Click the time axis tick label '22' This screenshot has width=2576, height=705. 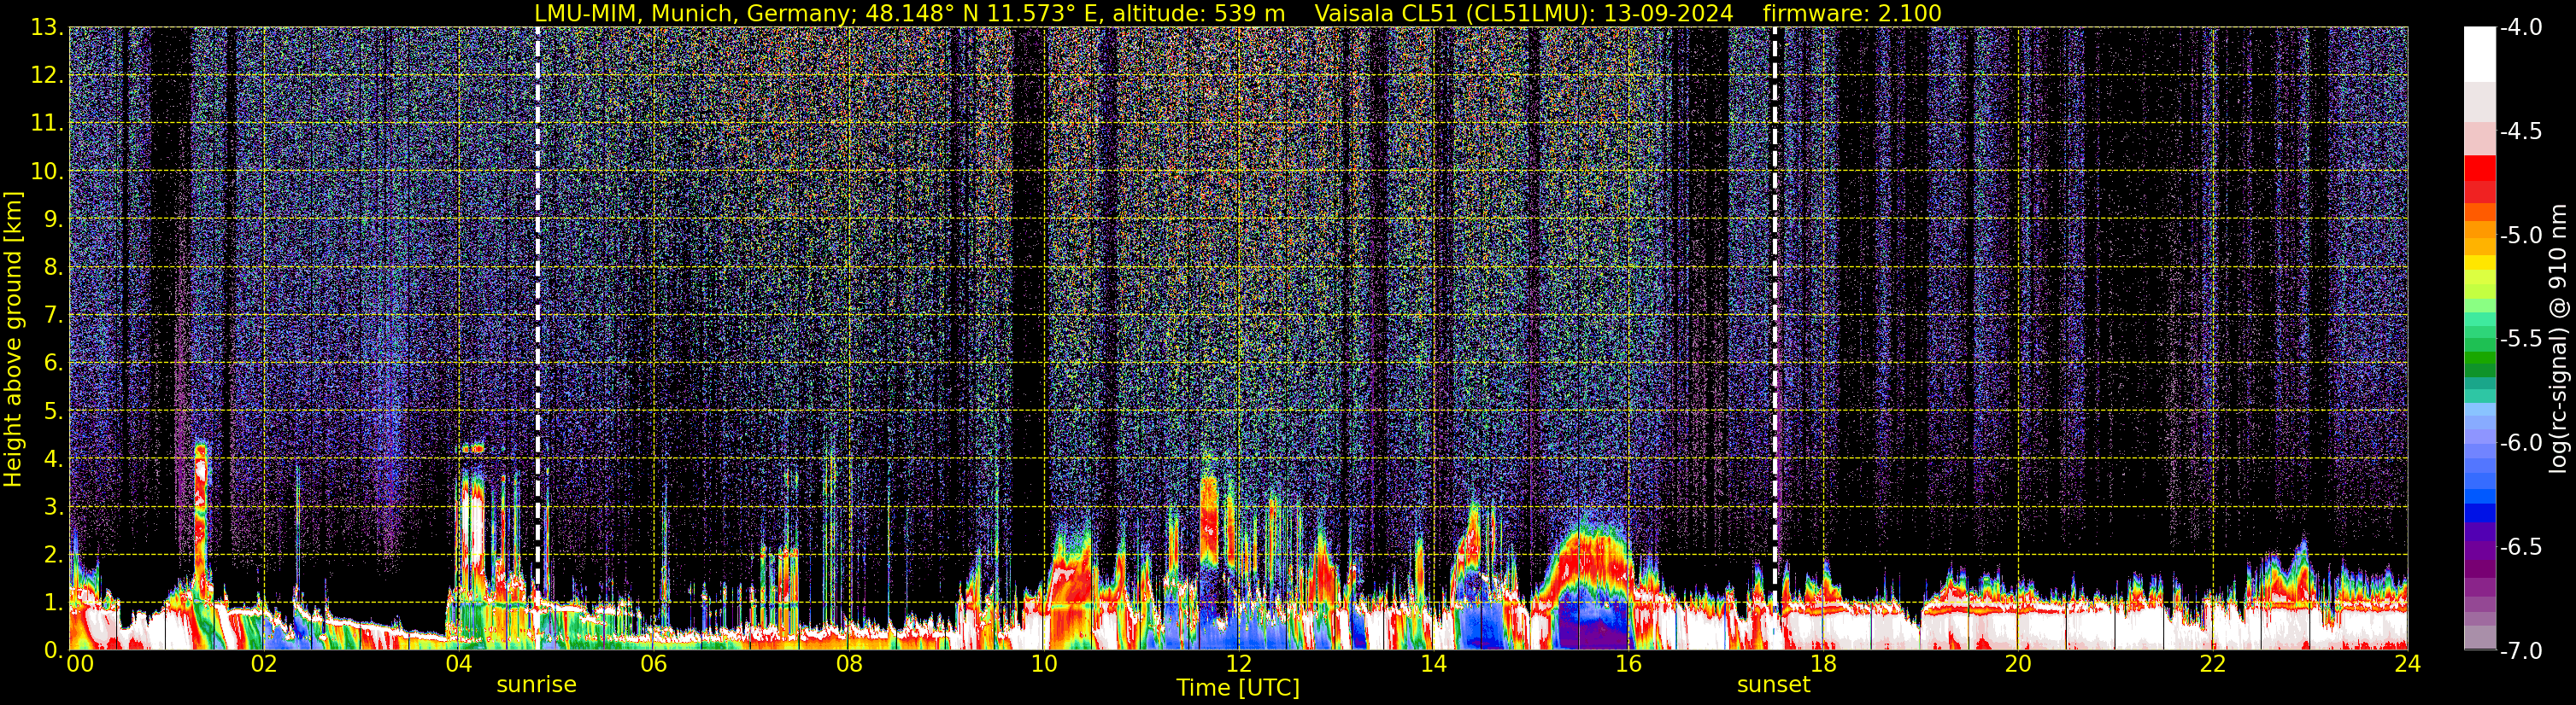click(2214, 664)
